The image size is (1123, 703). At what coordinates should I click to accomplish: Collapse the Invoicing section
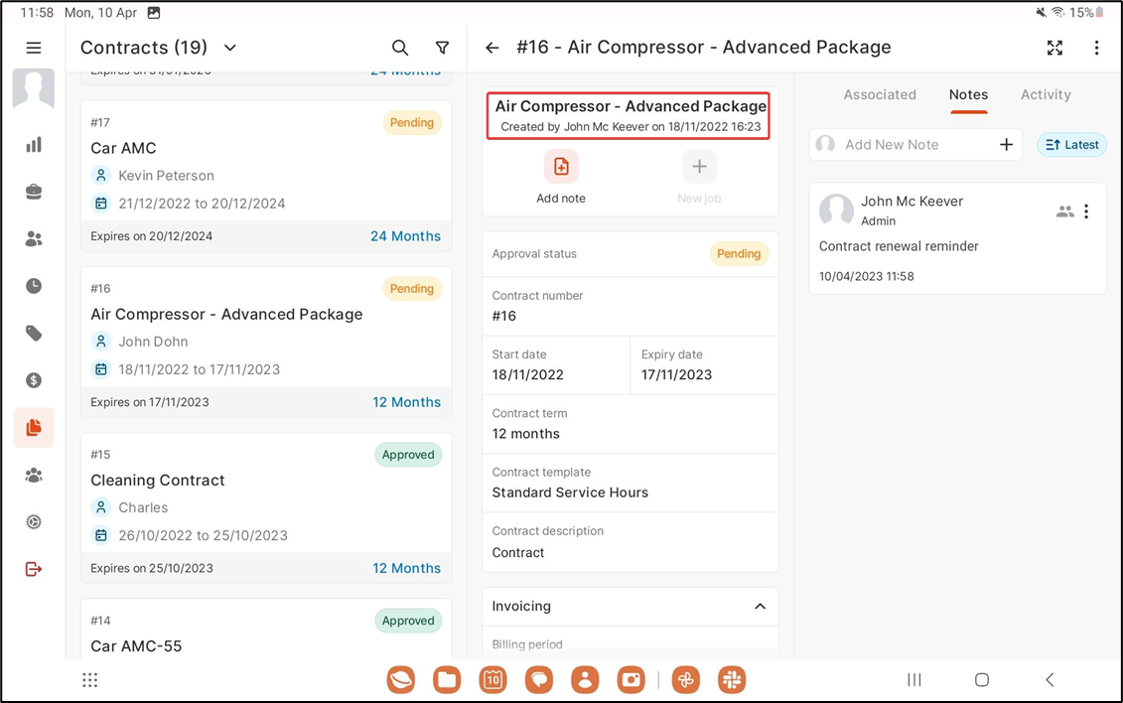click(x=760, y=607)
